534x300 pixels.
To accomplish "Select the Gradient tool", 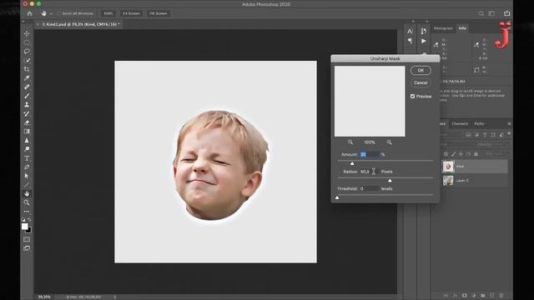I will (x=27, y=132).
